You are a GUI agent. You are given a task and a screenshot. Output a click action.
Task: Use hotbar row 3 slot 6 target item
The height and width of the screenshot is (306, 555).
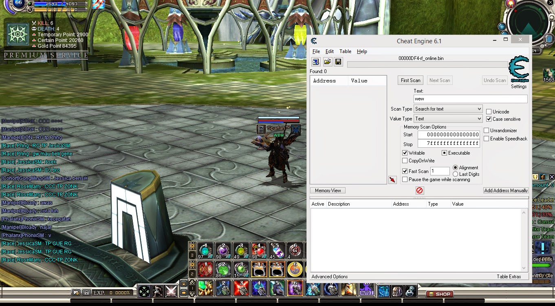click(295, 251)
